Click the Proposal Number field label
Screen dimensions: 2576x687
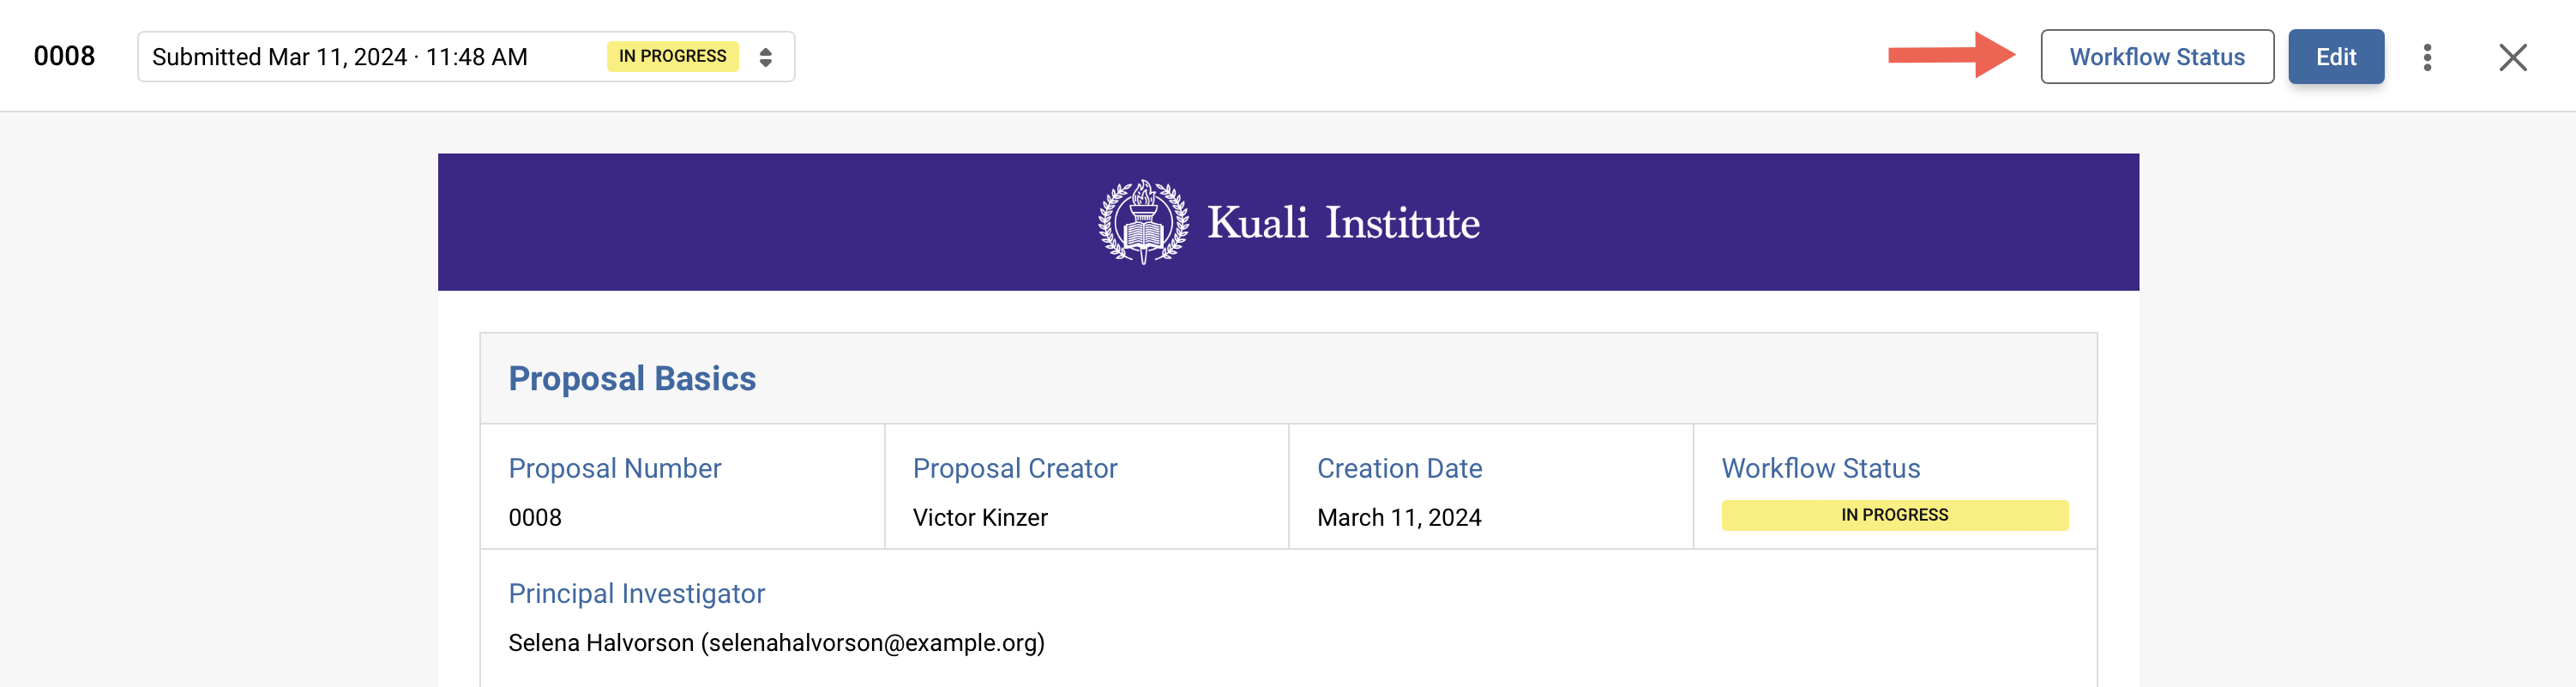pos(614,468)
